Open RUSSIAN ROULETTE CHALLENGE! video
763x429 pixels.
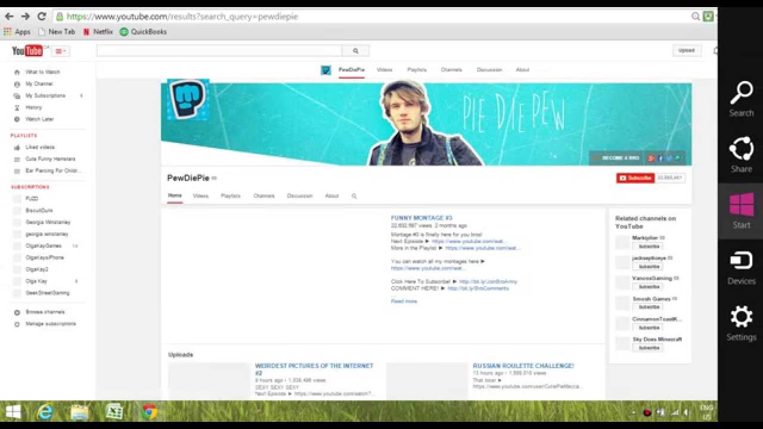click(523, 366)
